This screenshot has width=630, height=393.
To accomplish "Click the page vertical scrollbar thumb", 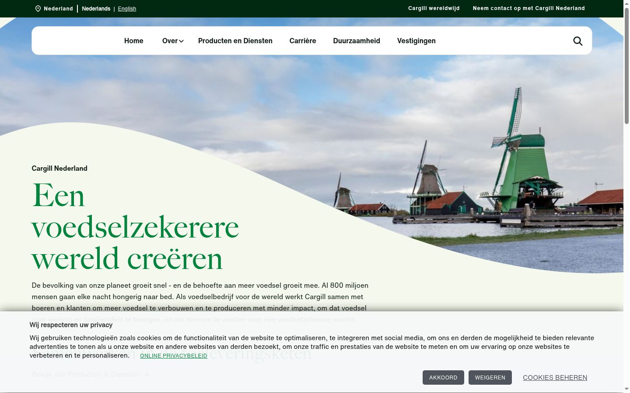I will pos(626,65).
